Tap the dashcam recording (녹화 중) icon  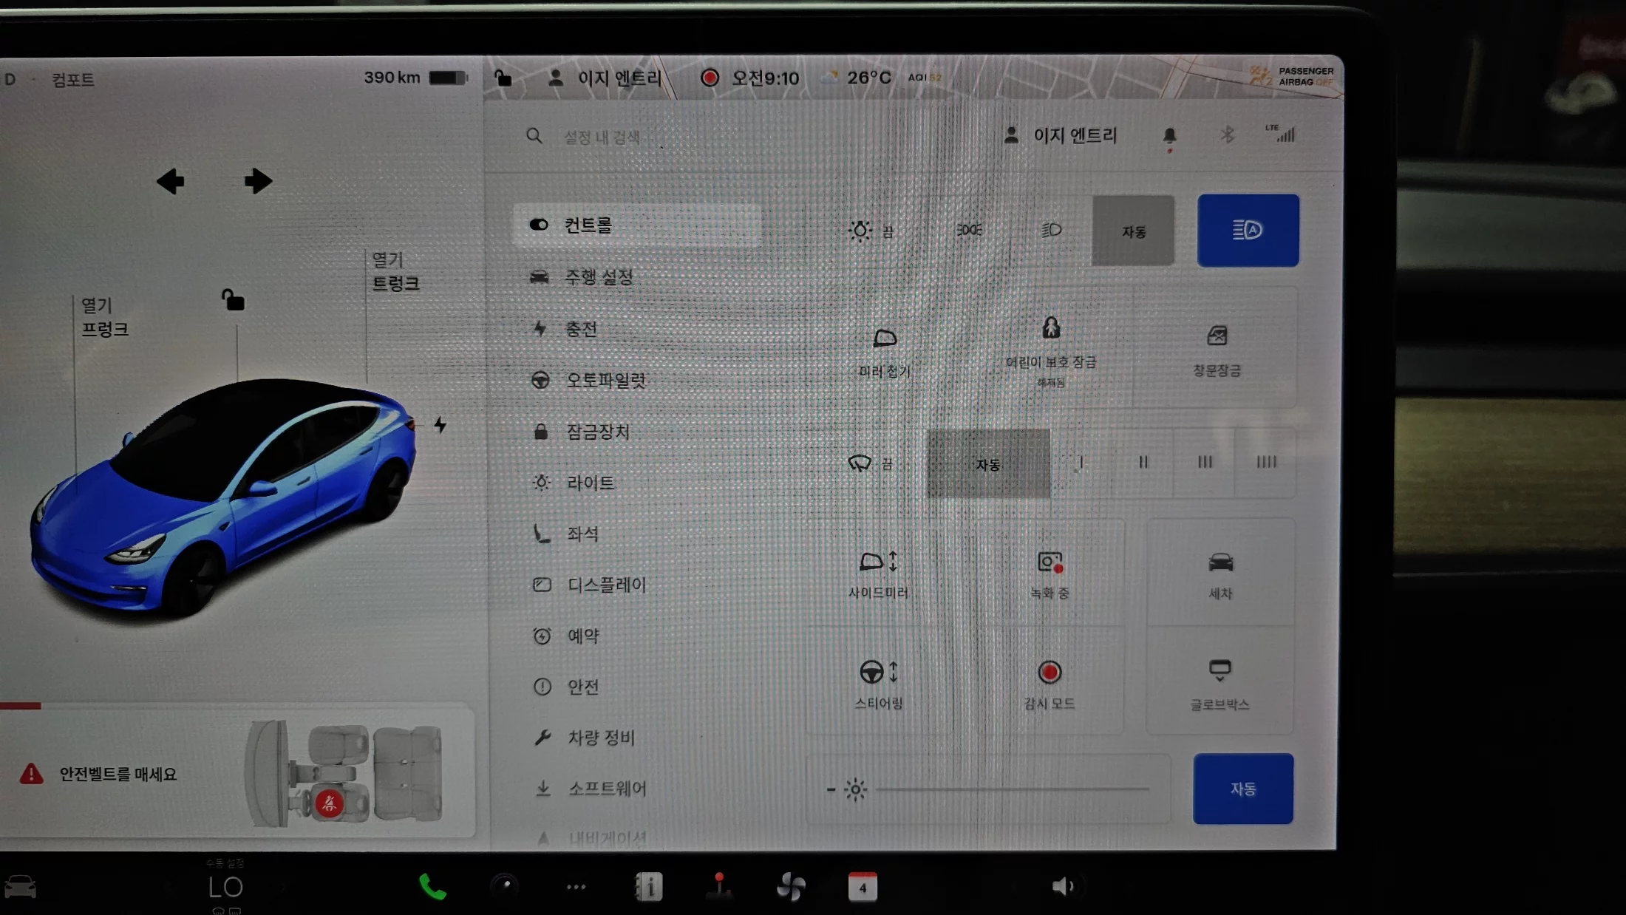point(1050,563)
